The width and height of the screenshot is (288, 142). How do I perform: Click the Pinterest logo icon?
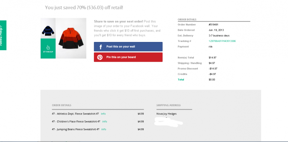tap(100, 57)
